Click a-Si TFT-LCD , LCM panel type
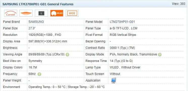 pyautogui.click(x=124, y=28)
